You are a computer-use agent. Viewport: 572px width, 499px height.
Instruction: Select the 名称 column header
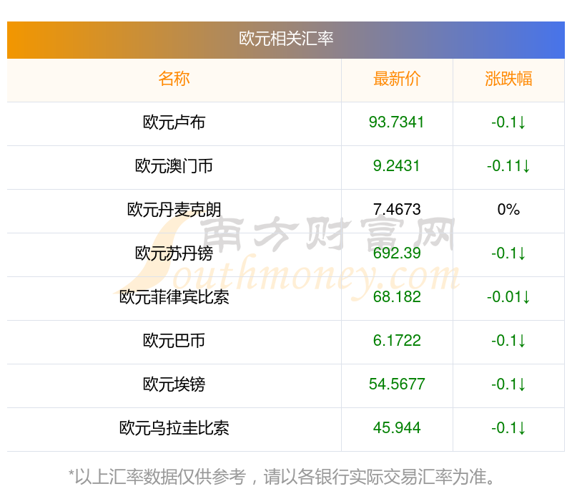tap(174, 79)
